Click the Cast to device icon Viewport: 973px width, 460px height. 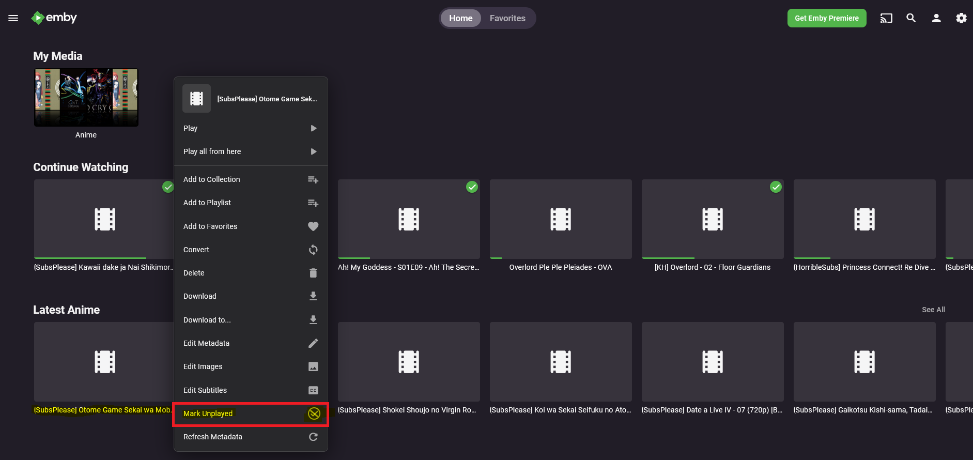tap(886, 18)
